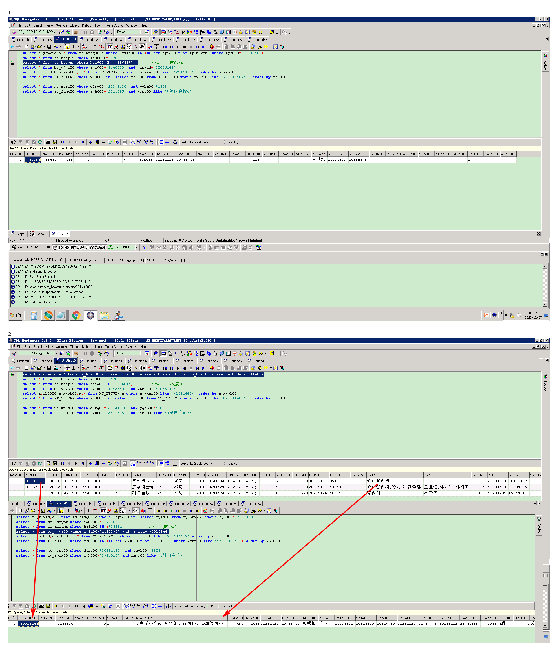Refresh the first result data grid
Screen dimensions: 558x651
(40, 142)
